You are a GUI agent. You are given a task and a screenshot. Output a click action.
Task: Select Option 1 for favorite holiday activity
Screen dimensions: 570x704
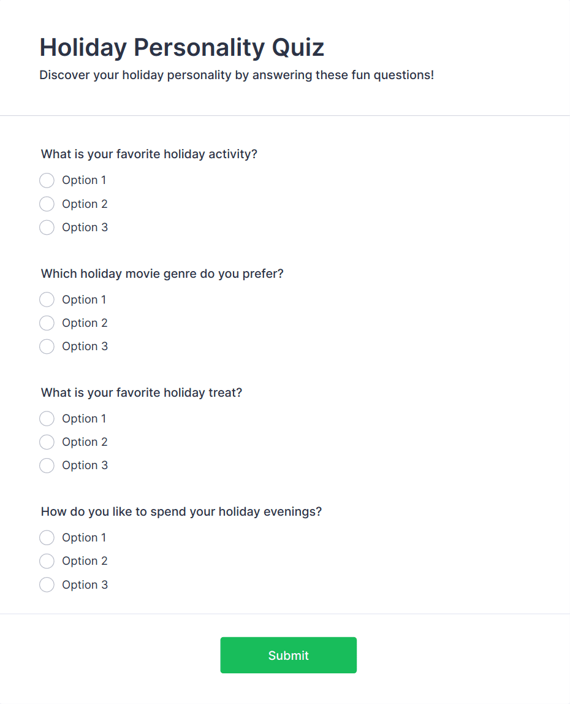[x=47, y=180]
